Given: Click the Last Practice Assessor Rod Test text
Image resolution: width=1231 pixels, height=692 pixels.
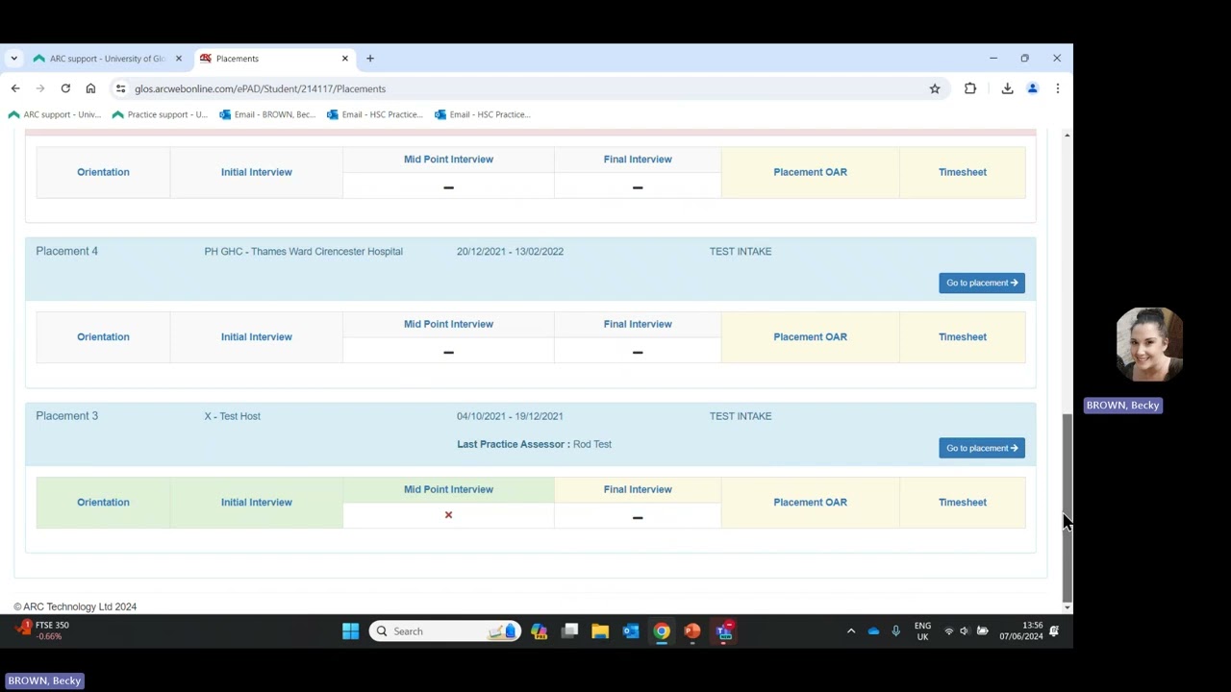Looking at the screenshot, I should [534, 444].
